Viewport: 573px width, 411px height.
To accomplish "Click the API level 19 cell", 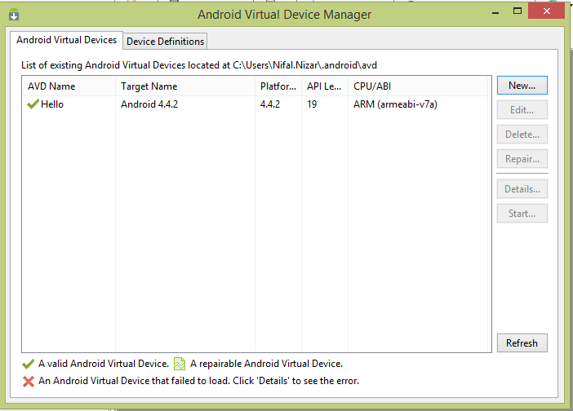I will coord(312,104).
